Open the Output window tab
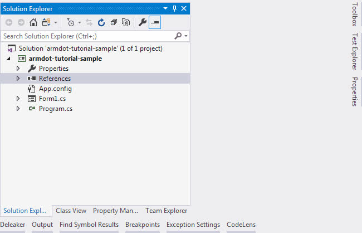 click(42, 225)
